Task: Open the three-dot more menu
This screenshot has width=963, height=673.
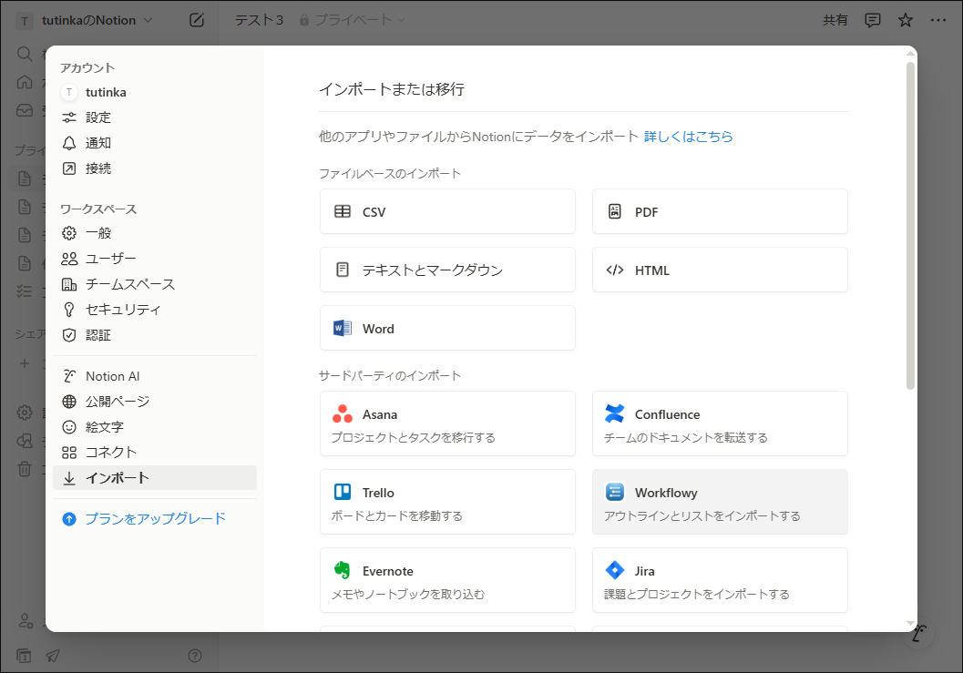Action: tap(937, 20)
